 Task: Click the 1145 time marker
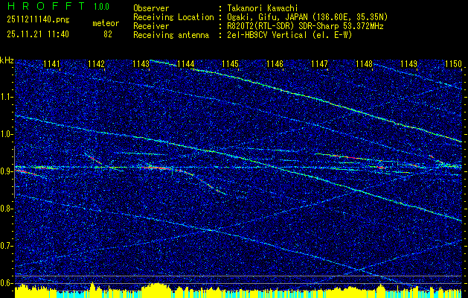(x=230, y=64)
